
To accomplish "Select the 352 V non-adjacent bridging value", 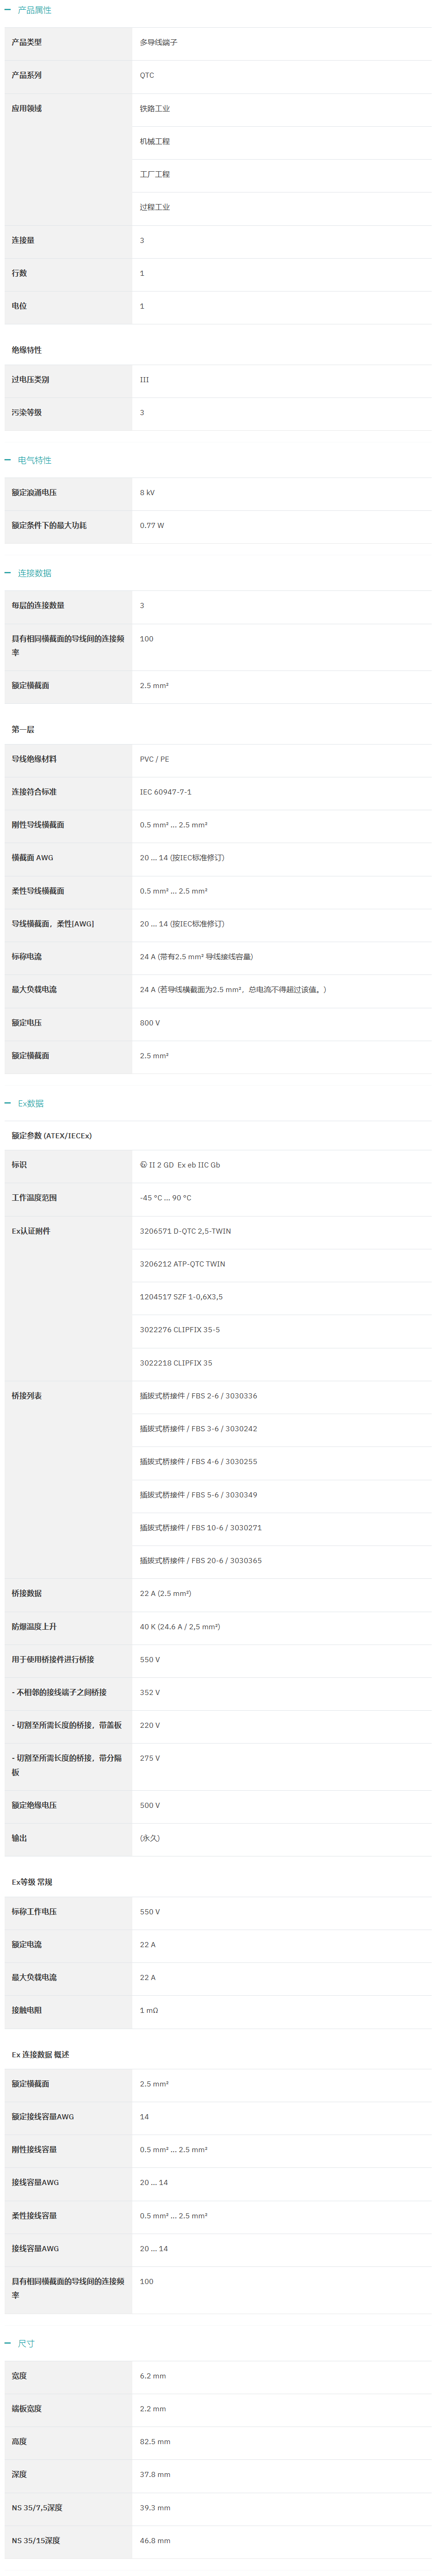I will click(x=150, y=1694).
